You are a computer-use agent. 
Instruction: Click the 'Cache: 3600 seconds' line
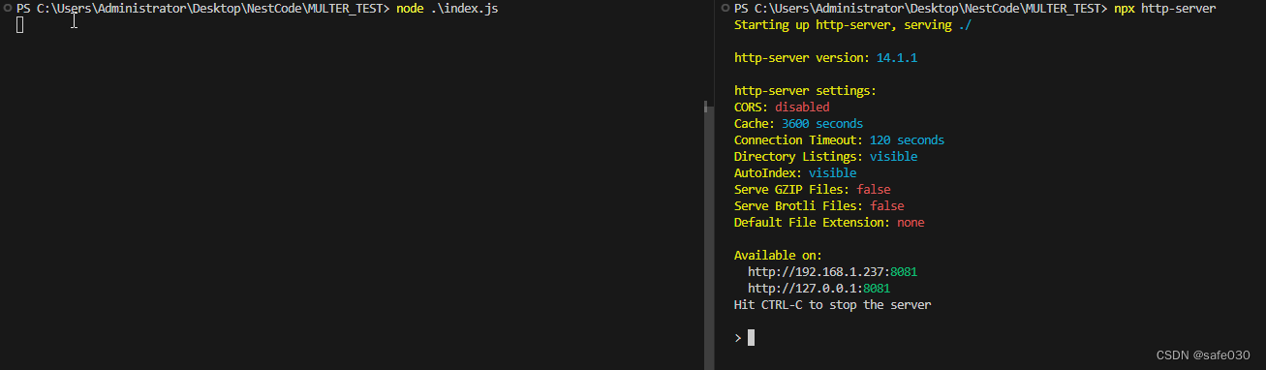(798, 124)
